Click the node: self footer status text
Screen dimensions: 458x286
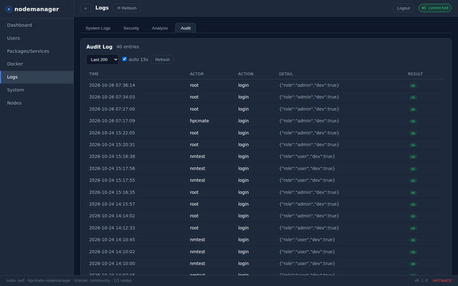click(15, 281)
